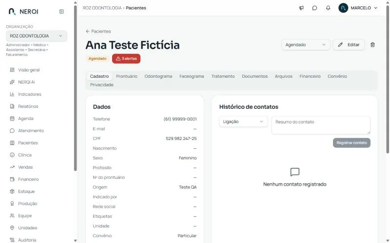Click the pencil icon on Editar
The image size is (390, 243).
(x=340, y=45)
